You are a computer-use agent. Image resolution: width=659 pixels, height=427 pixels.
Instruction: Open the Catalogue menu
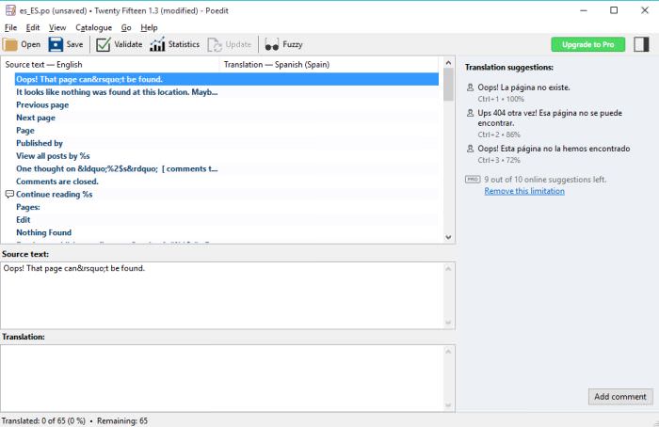(x=93, y=27)
